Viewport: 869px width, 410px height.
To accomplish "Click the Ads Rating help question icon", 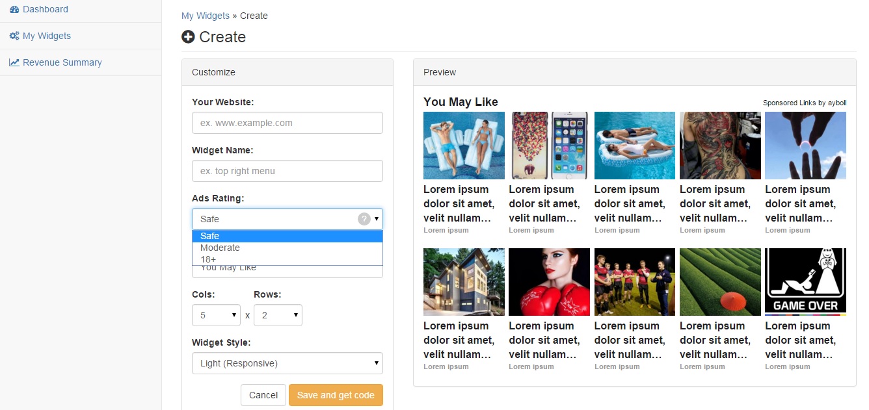I will 364,219.
